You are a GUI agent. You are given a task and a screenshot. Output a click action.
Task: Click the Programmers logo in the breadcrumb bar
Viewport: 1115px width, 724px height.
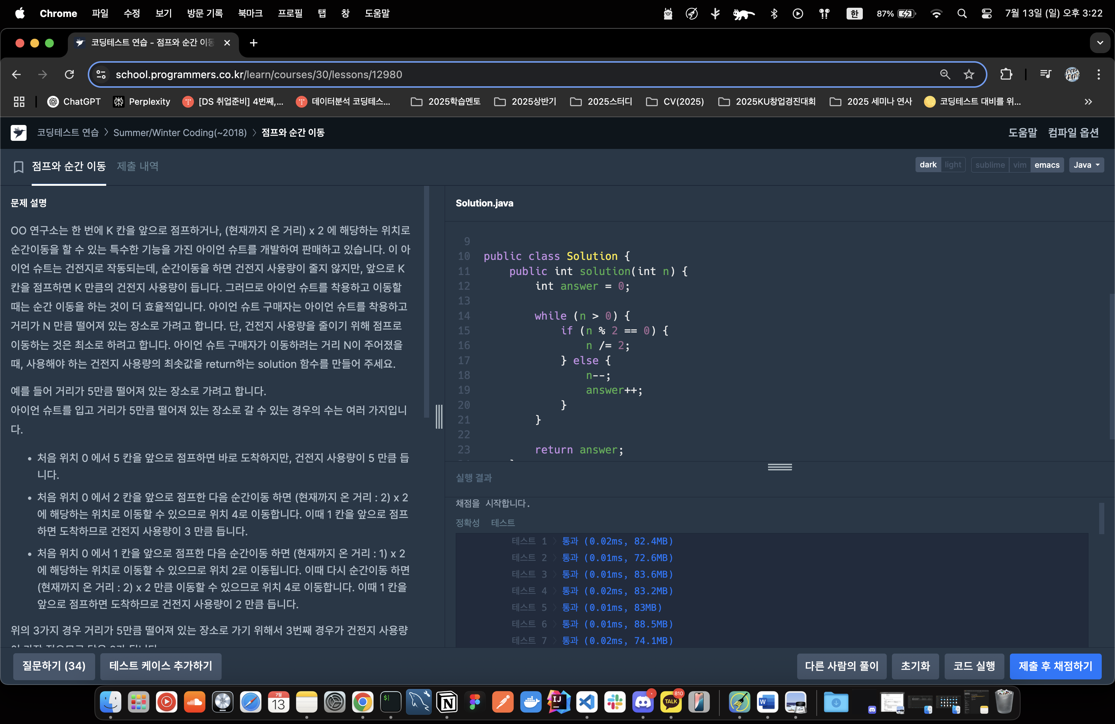point(19,133)
